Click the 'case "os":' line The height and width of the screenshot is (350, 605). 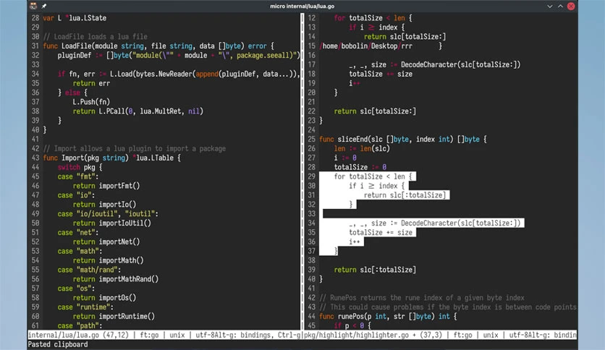tap(76, 289)
